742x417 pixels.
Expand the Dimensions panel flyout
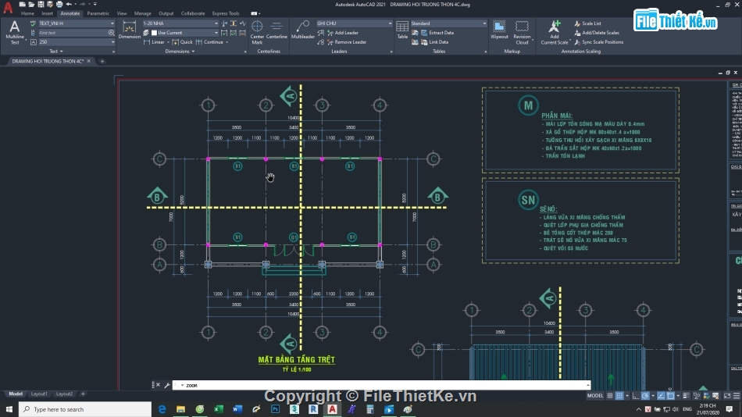coord(180,51)
